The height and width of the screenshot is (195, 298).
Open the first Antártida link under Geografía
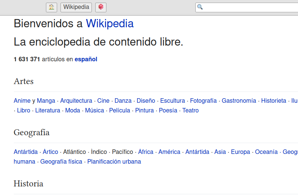tap(26, 152)
